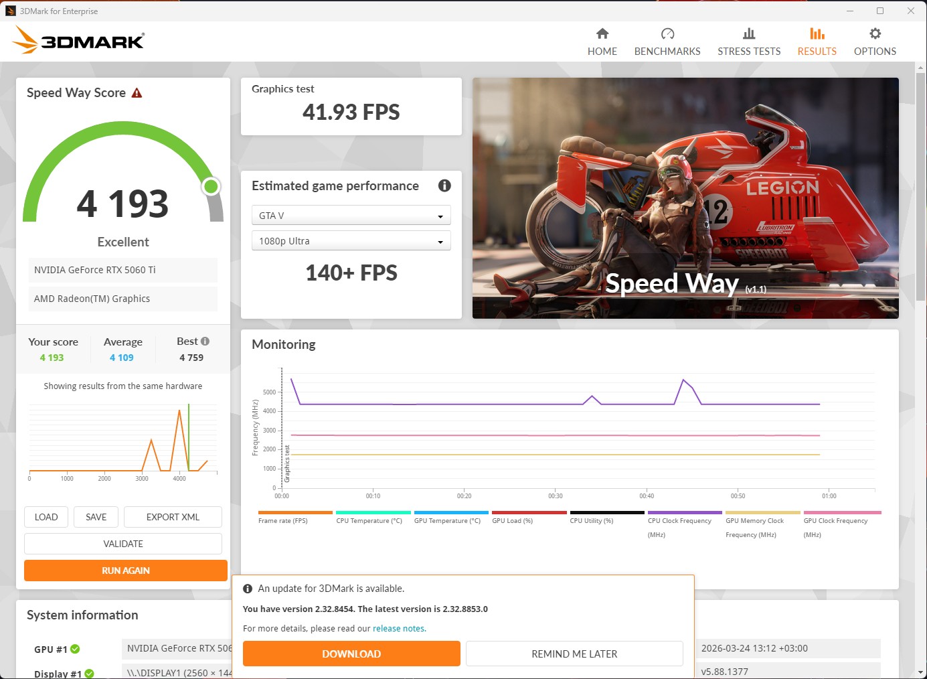Click the RUN AGAIN button
927x679 pixels.
pyautogui.click(x=126, y=571)
